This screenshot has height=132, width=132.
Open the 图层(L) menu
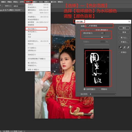pyautogui.click(x=16, y=2)
